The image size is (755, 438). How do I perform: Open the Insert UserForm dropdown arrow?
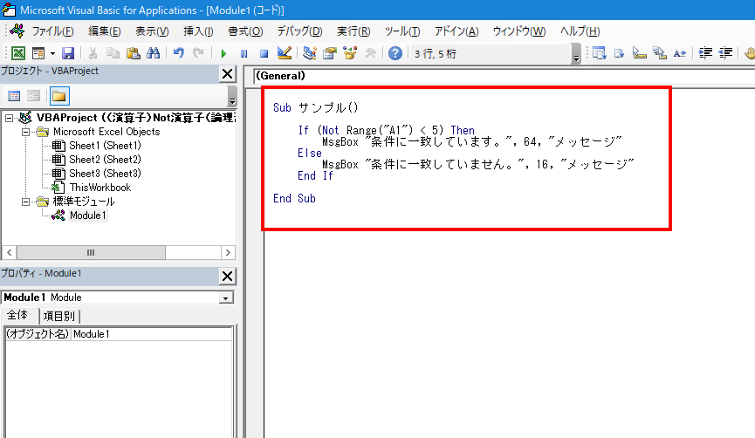click(x=52, y=53)
